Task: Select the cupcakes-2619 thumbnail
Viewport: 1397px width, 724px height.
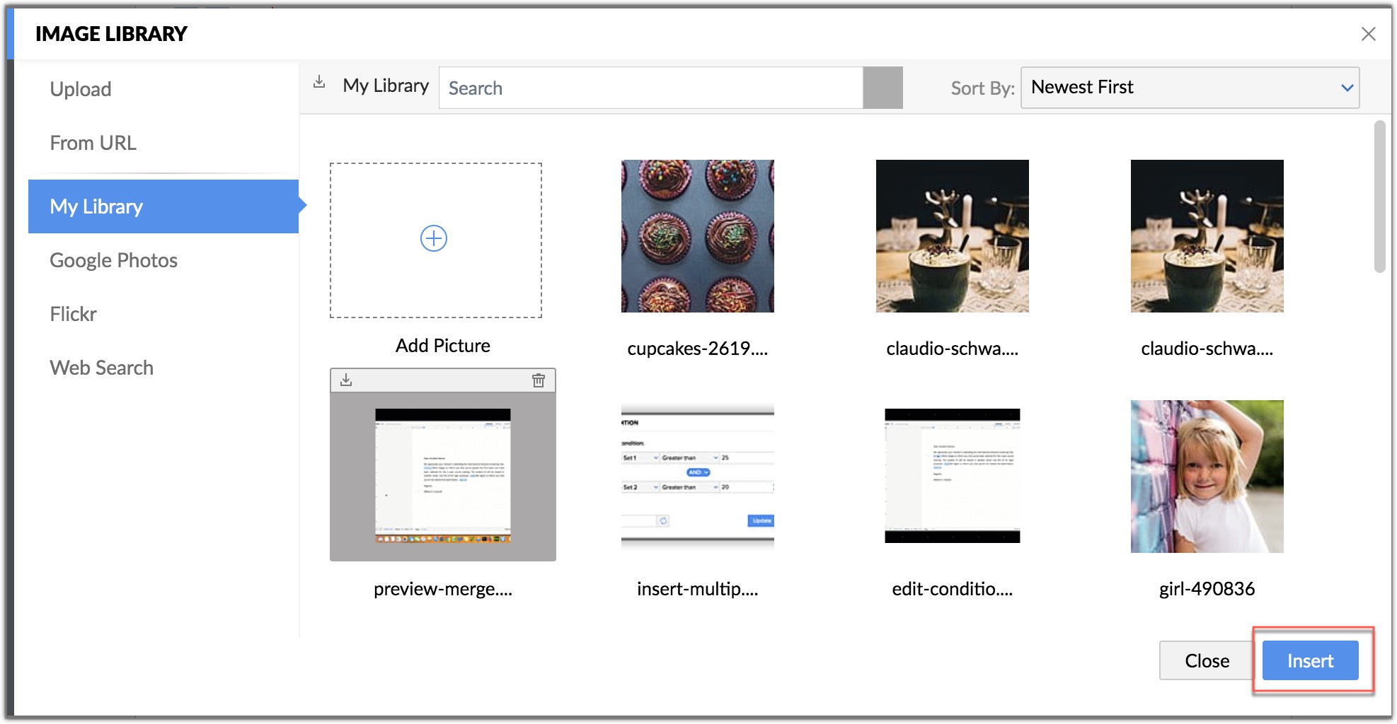Action: pyautogui.click(x=697, y=237)
